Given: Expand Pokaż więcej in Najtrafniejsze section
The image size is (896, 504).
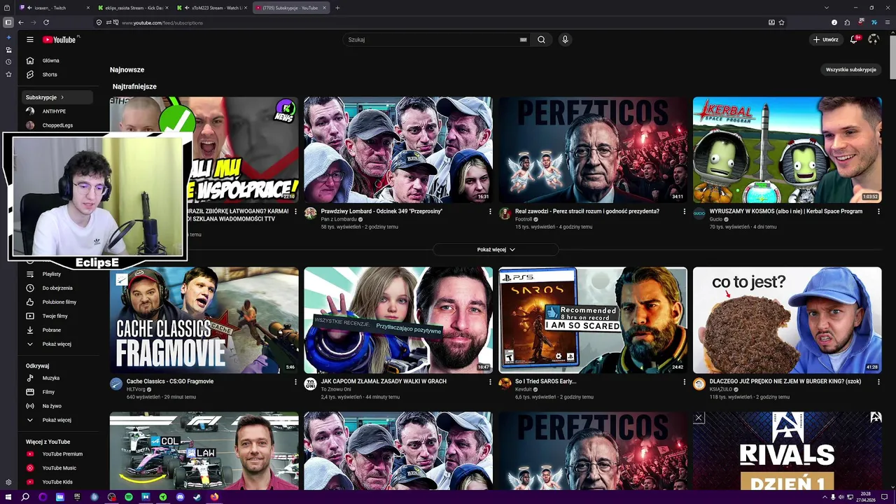Looking at the screenshot, I should pyautogui.click(x=496, y=250).
